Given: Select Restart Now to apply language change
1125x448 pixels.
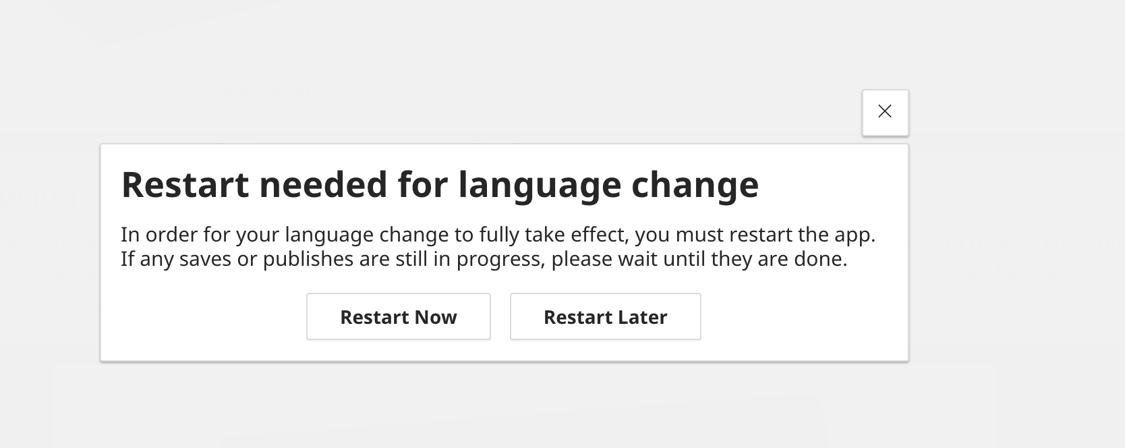Looking at the screenshot, I should 398,316.
